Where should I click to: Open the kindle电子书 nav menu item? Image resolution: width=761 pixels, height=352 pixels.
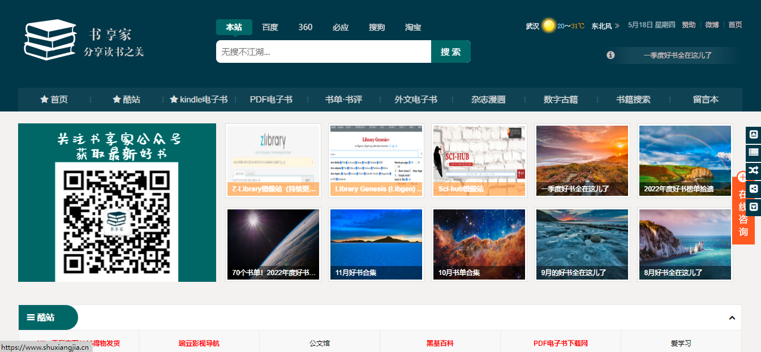pyautogui.click(x=199, y=100)
